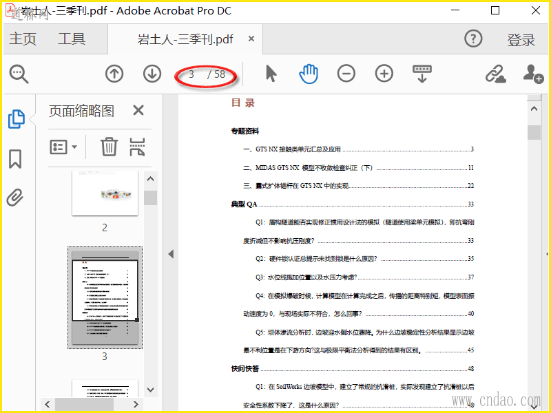The height and width of the screenshot is (413, 551).
Task: Click the document vertical scrollbar thumb
Action: (x=534, y=132)
